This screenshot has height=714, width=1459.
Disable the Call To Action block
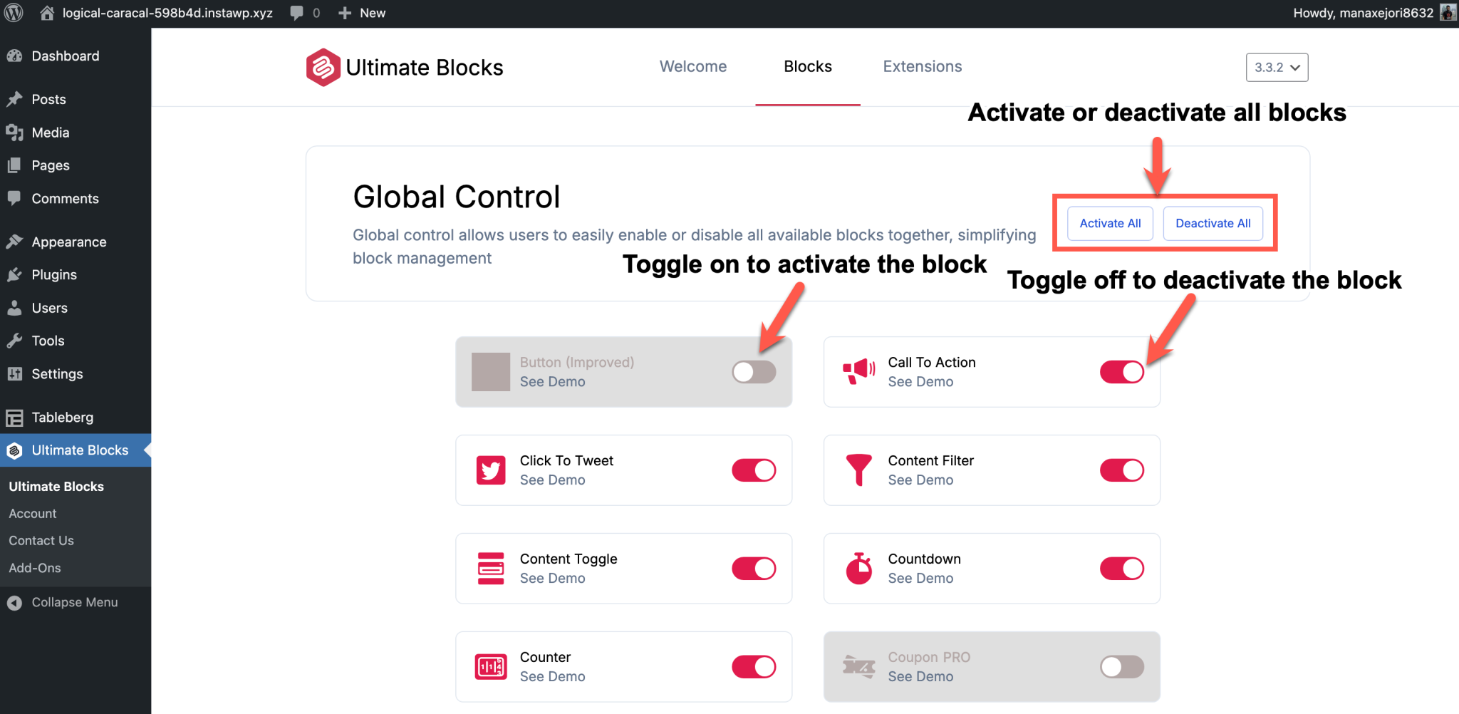pos(1121,371)
